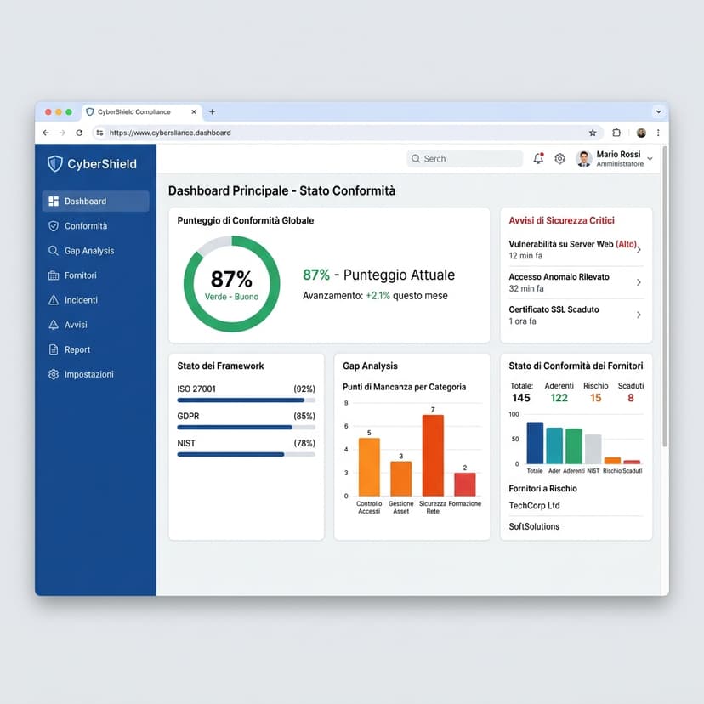The width and height of the screenshot is (704, 704).
Task: Open the browser extensions puzzle icon
Action: click(x=616, y=133)
